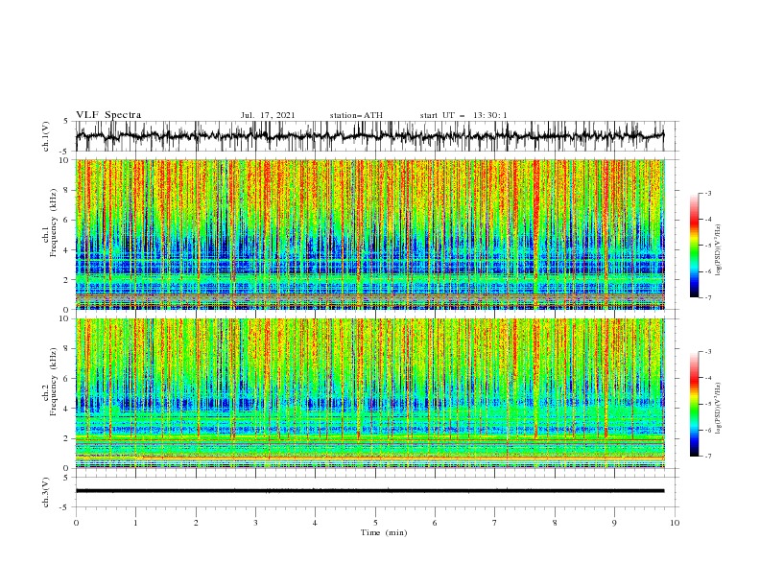Click the 'ch.1(V)' waveform axis label

[x=46, y=136]
